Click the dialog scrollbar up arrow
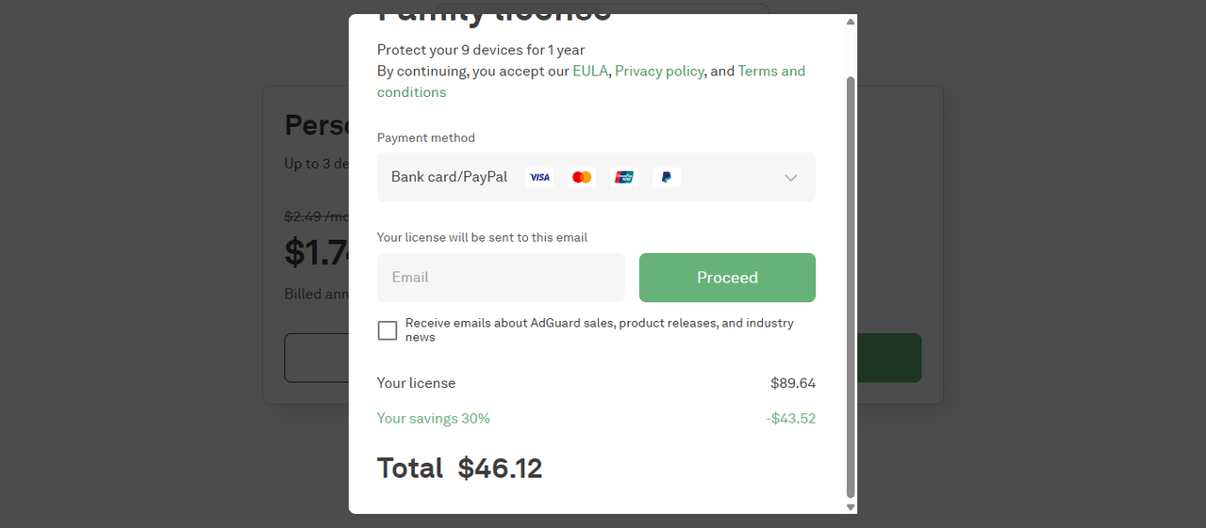 (x=851, y=21)
